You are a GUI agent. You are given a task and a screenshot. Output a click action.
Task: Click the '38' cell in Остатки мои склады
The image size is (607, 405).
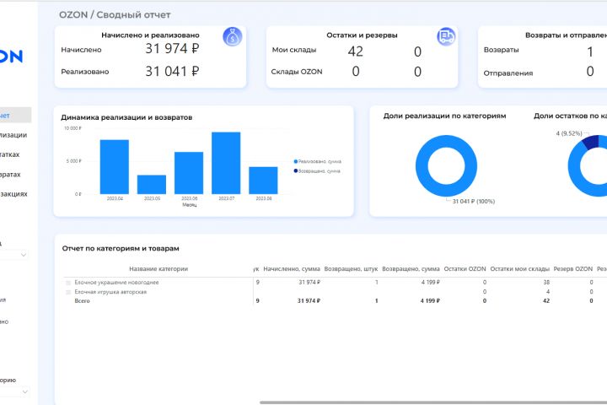click(x=546, y=282)
